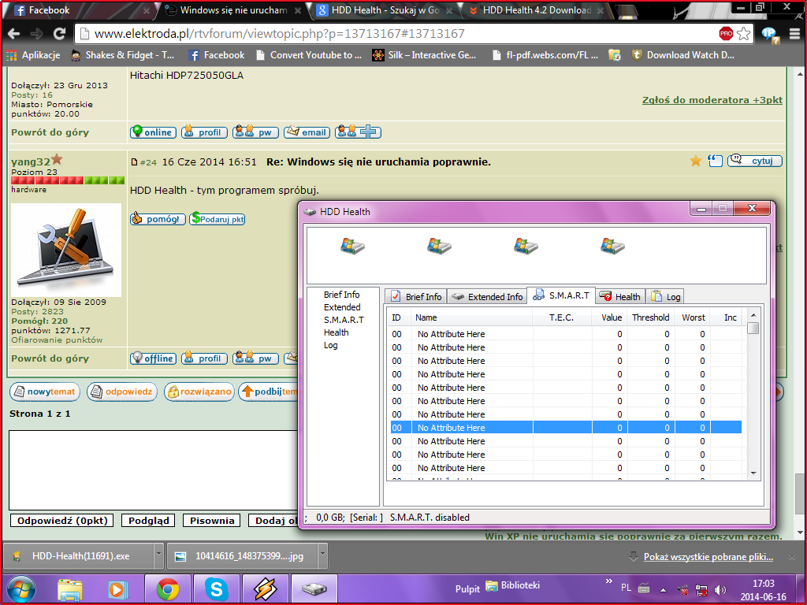This screenshot has width=807, height=605.
Task: Reload the page with the refresh icon
Action: tap(59, 34)
